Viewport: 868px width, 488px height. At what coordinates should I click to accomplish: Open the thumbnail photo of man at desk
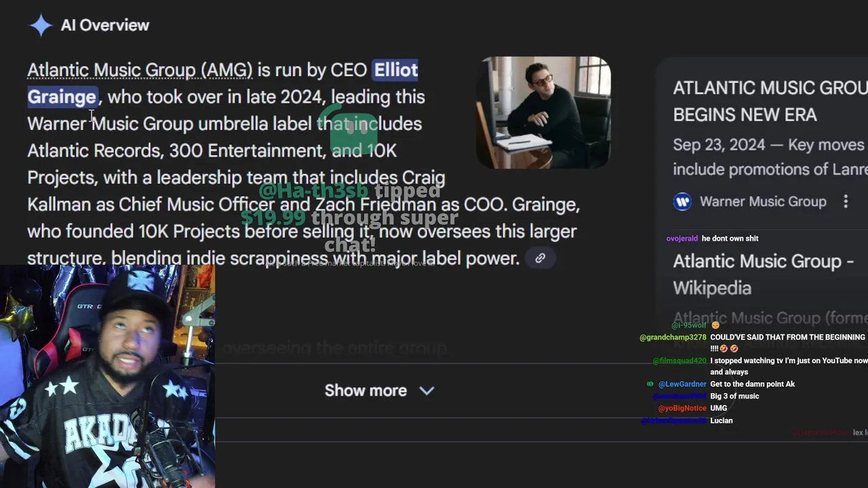coord(543,113)
